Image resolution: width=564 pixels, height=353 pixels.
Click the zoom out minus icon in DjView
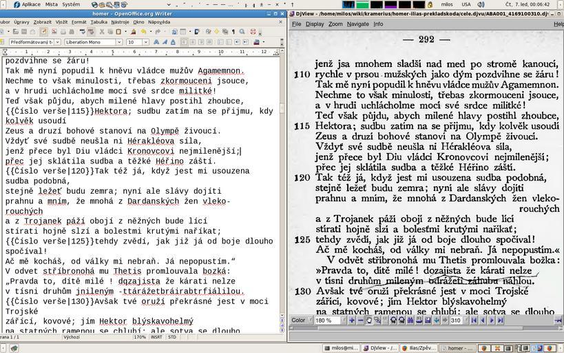(361, 320)
